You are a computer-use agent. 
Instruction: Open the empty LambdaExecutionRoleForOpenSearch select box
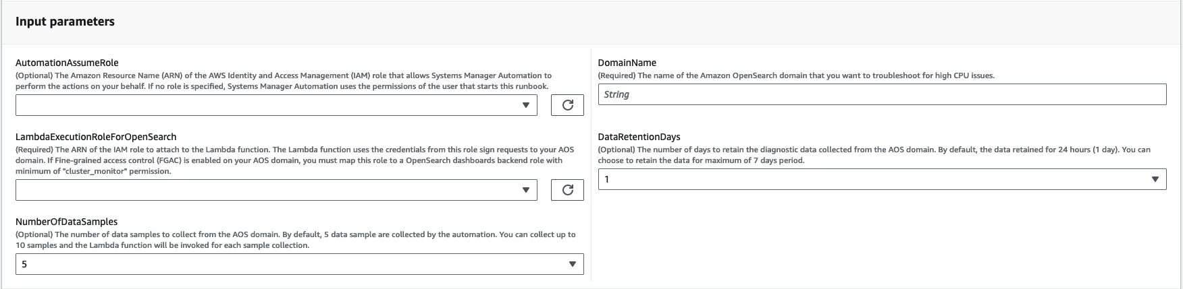coord(270,190)
